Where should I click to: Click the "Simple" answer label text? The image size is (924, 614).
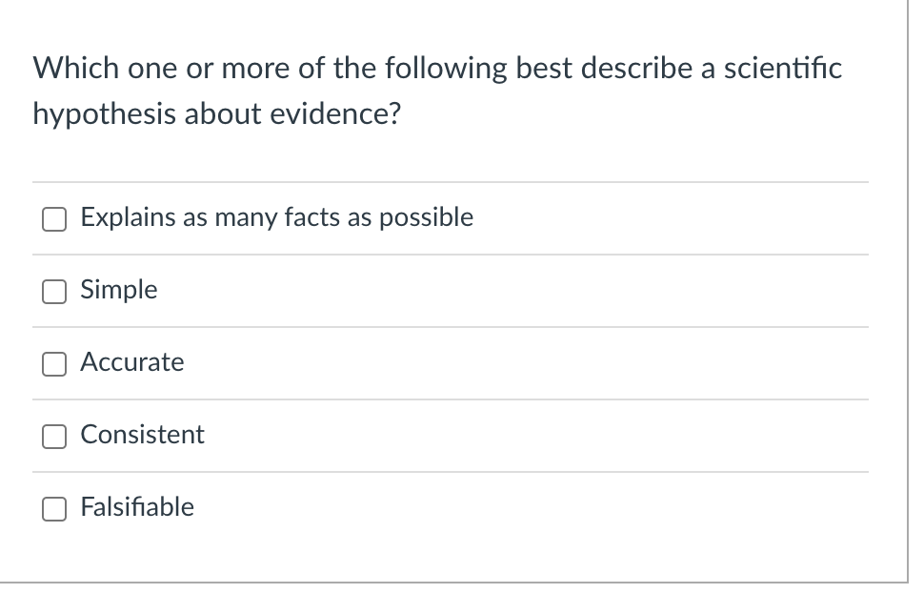point(119,290)
